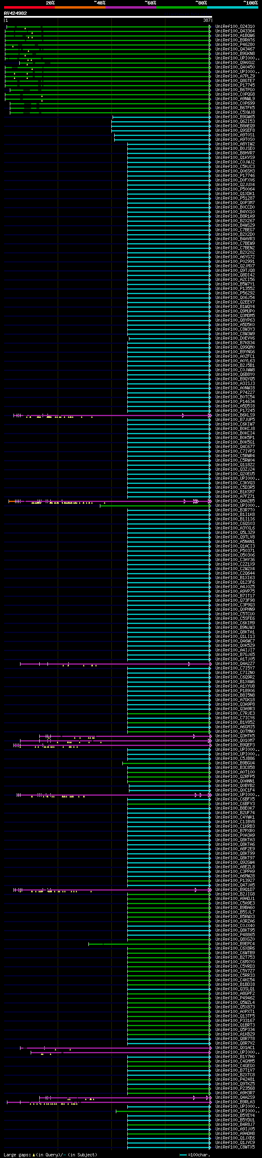The width and height of the screenshot is (262, 1158).
Task: Select the UniRef100_Q4A2S9 label
Action: point(235,1097)
